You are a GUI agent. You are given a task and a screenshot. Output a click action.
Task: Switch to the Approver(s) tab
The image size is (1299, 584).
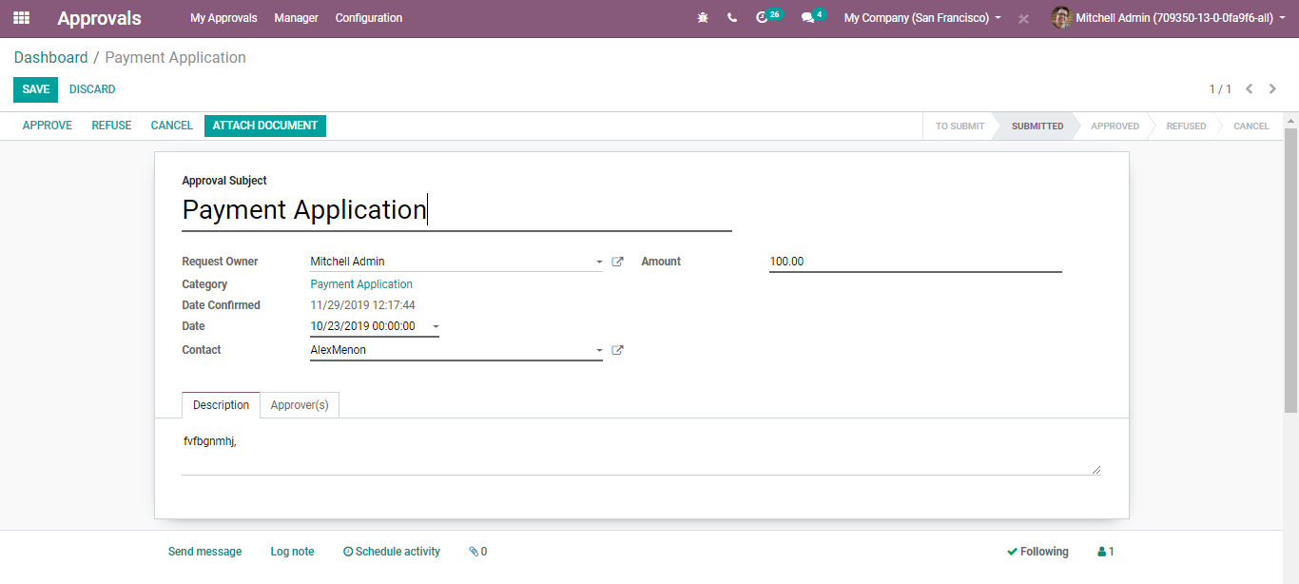pos(300,405)
